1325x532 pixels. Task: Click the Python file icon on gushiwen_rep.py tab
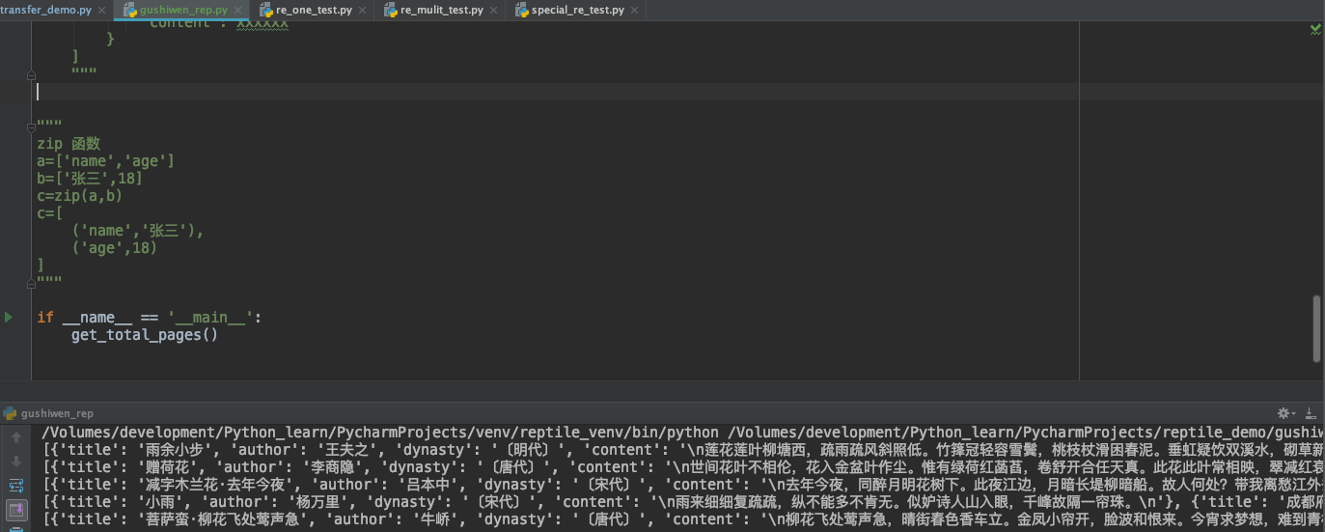tap(129, 11)
